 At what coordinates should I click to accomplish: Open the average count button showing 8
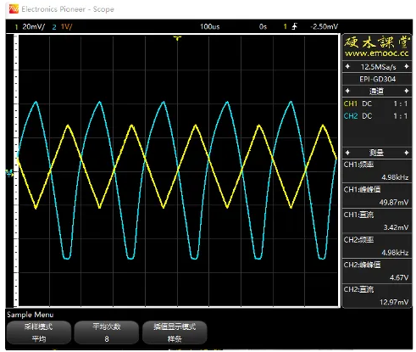pyautogui.click(x=107, y=332)
